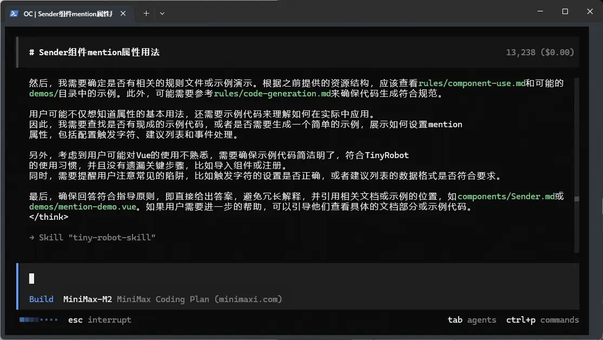Viewport: 603px width, 340px height.
Task: Select the tab agents shortcut indicator
Action: (x=472, y=319)
